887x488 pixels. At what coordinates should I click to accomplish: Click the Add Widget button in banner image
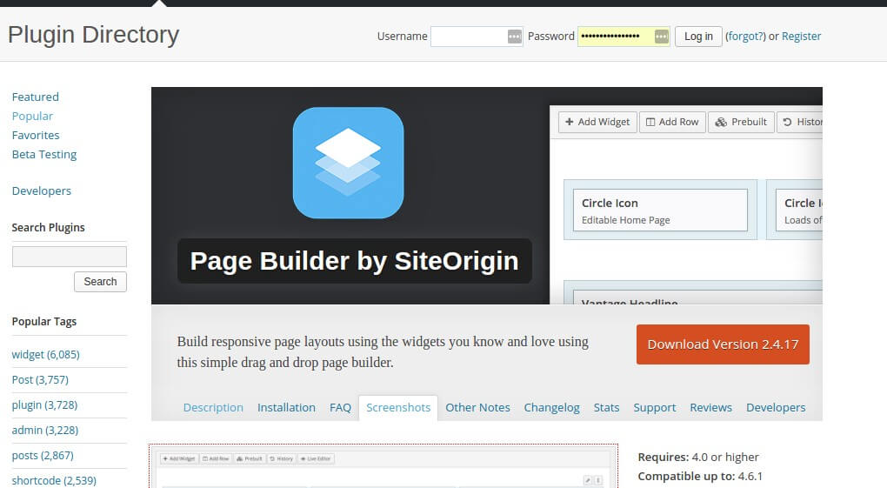[597, 122]
